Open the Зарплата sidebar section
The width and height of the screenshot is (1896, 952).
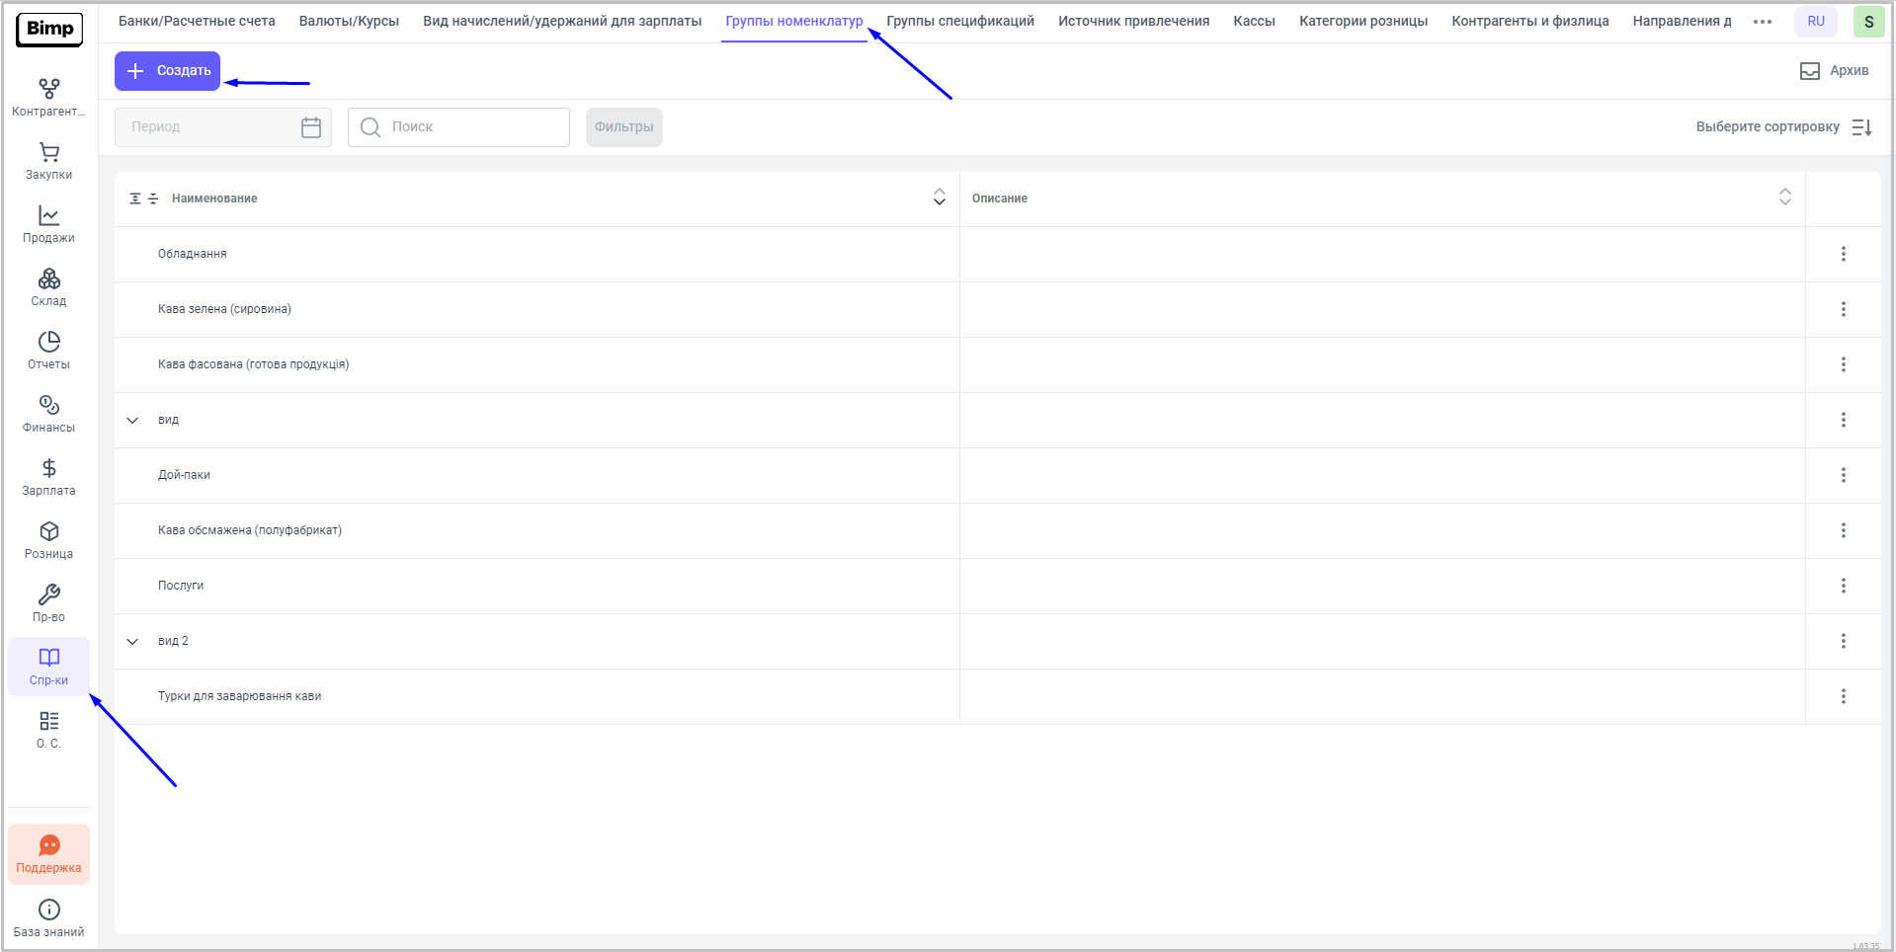pos(48,478)
